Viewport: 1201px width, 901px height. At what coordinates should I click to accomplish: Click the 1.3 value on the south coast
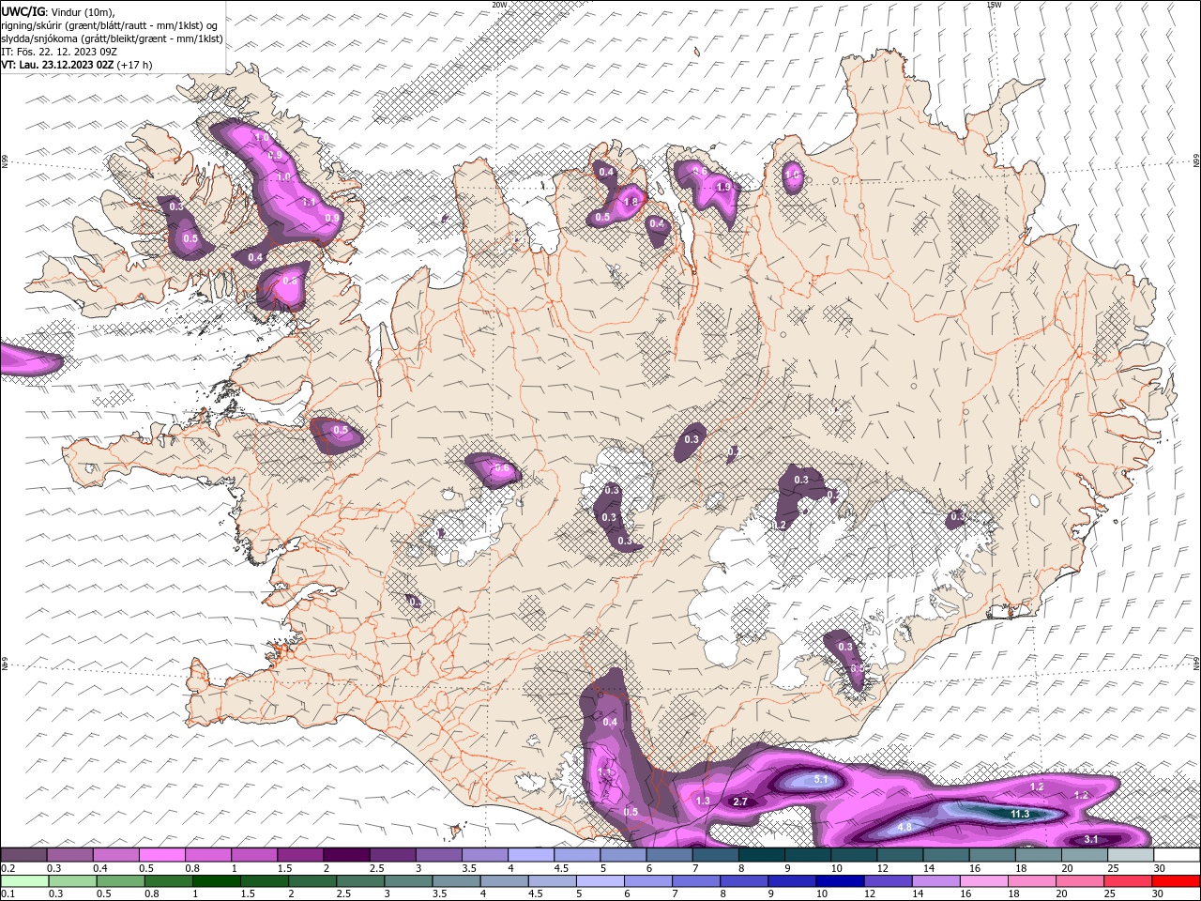tap(704, 801)
